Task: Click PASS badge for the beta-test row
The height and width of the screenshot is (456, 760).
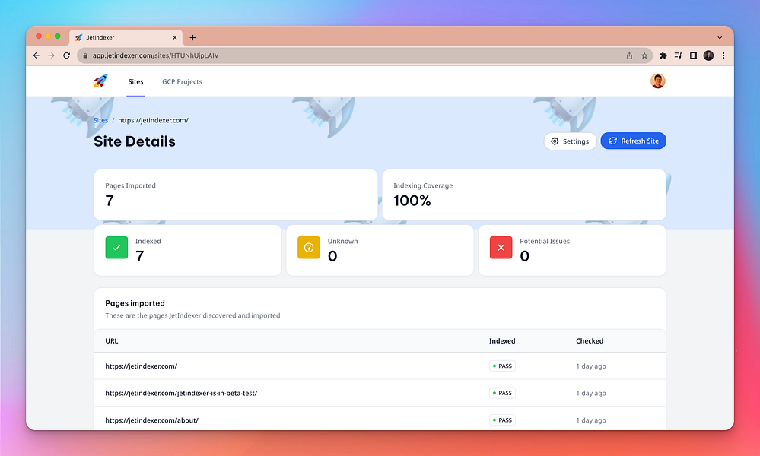Action: click(x=502, y=393)
